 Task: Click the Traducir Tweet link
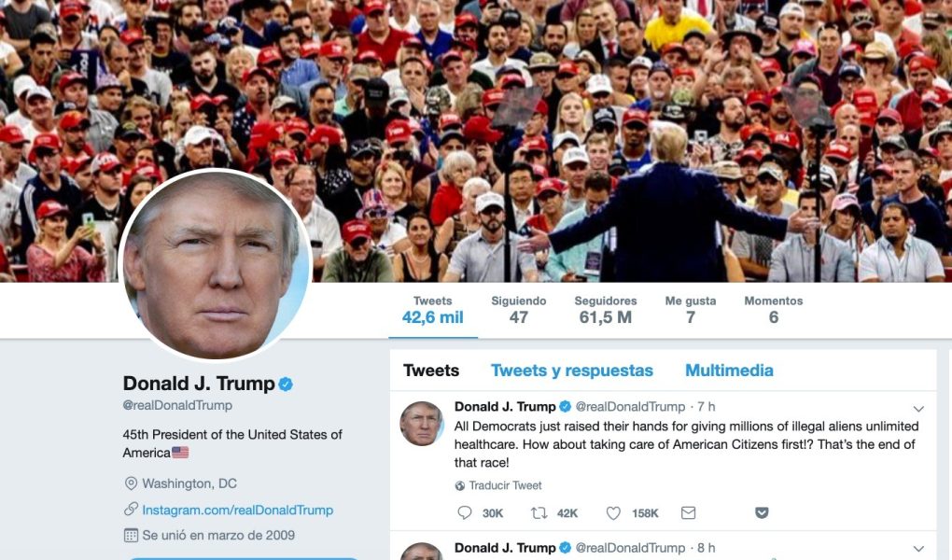505,485
